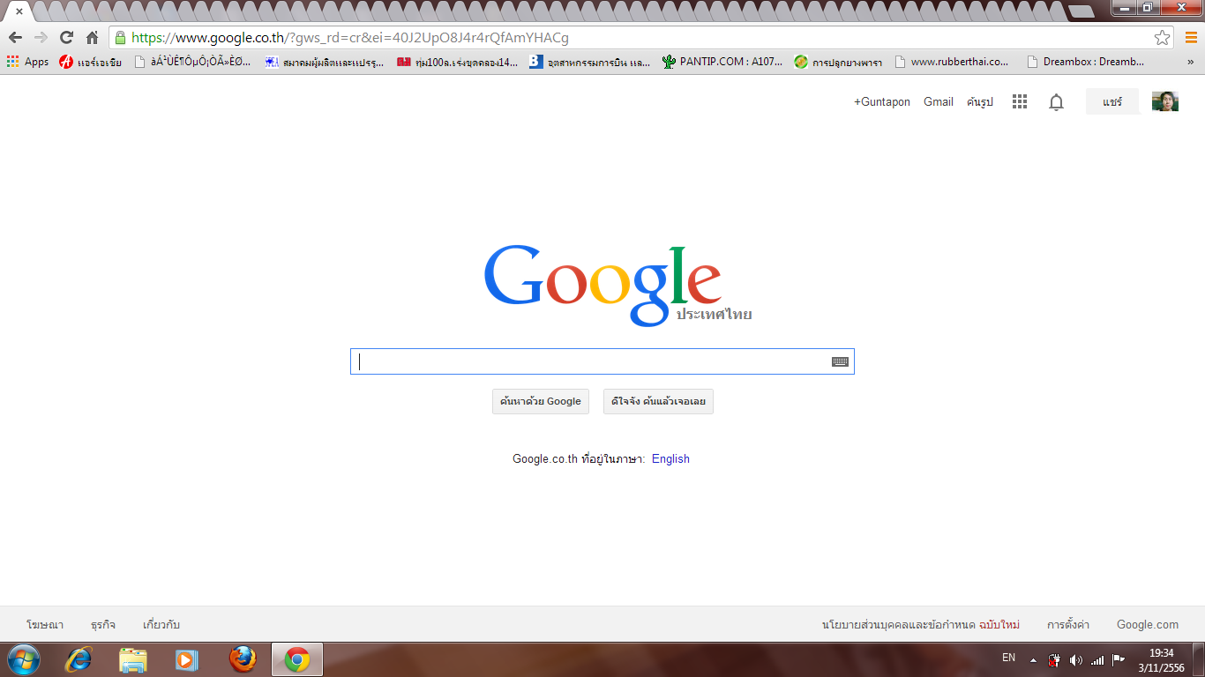This screenshot has width=1205, height=677.
Task: Click the แชร์ share button
Action: coord(1112,101)
